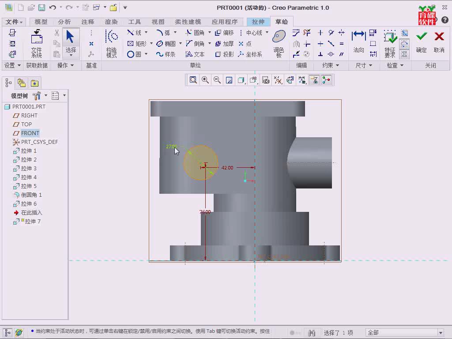Switch to the Analysis (分析) tab
Image resolution: width=452 pixels, height=339 pixels.
click(64, 22)
